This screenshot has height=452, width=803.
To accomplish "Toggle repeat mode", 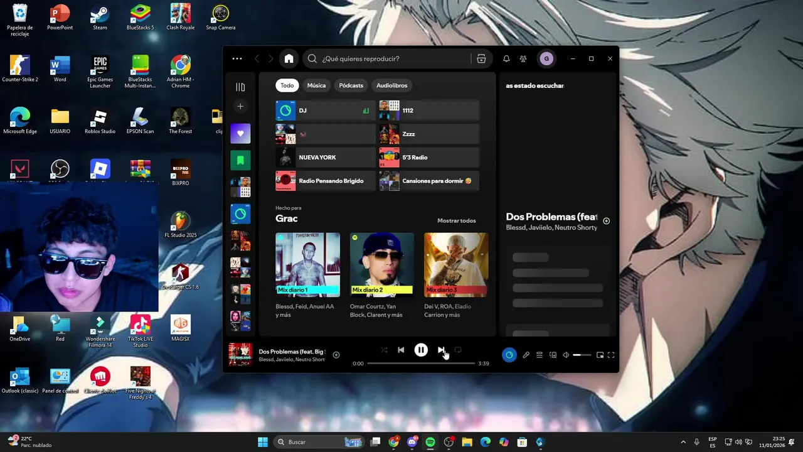I will [x=458, y=350].
